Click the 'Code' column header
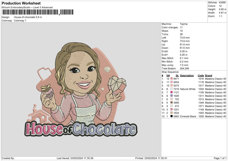228x161 pixels. (201, 76)
